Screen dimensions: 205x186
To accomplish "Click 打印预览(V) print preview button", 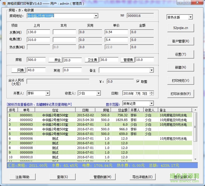I will [180, 81].
